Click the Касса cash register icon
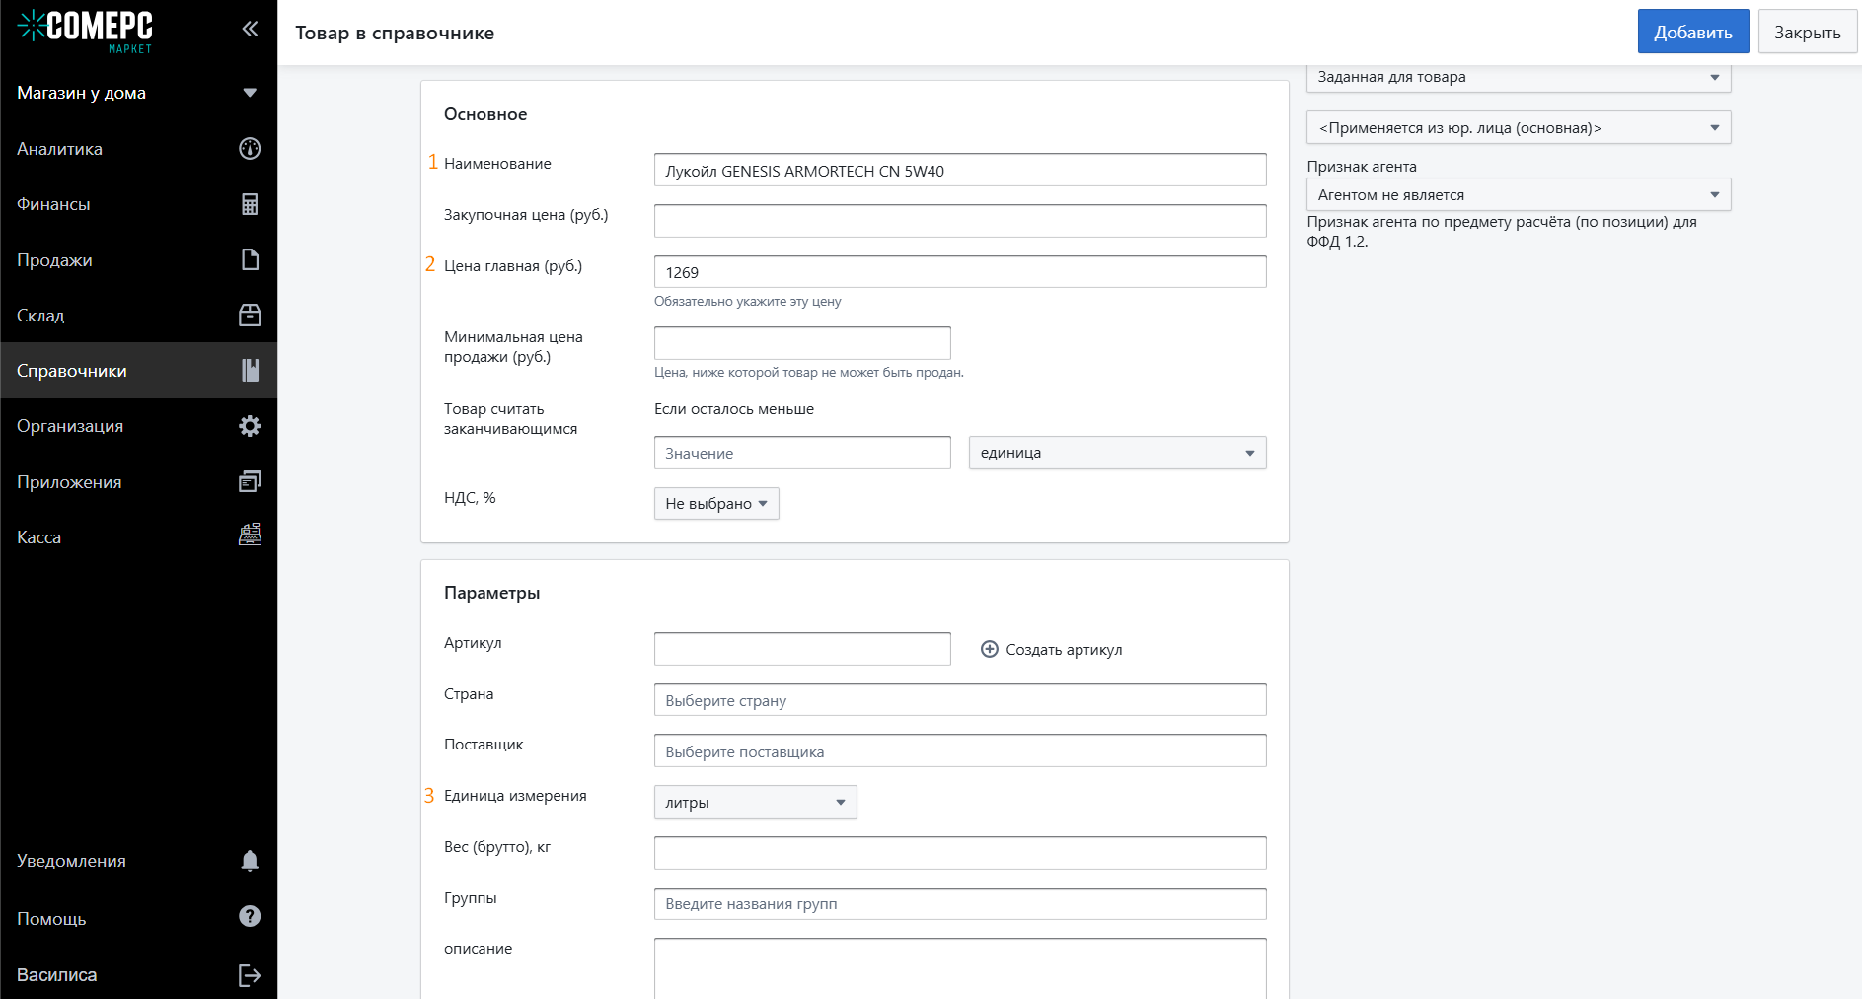 pos(250,535)
